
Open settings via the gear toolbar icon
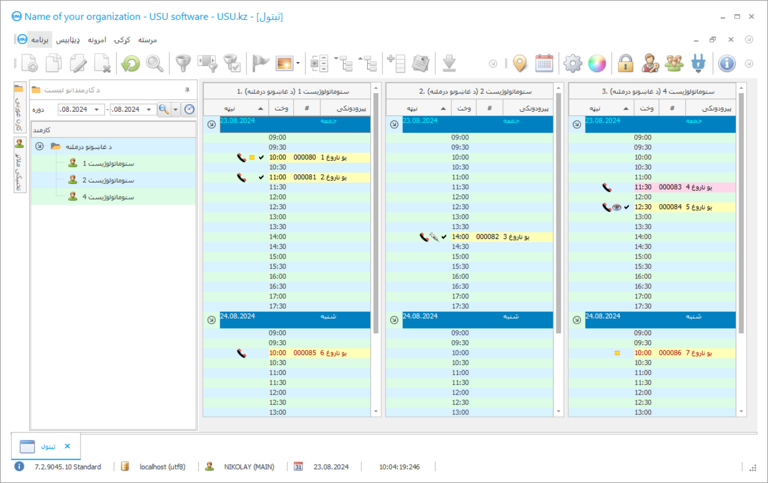point(573,64)
